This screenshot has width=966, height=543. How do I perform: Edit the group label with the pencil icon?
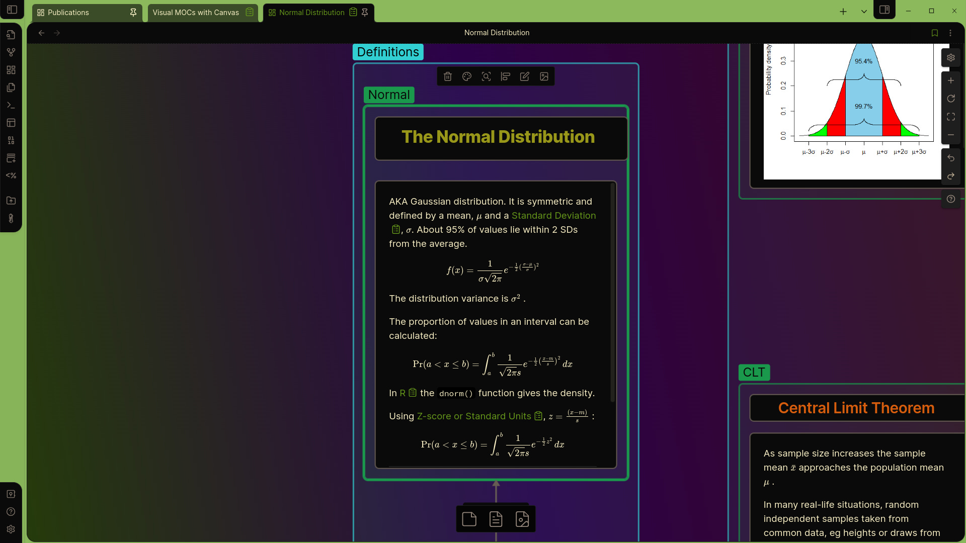pyautogui.click(x=525, y=76)
